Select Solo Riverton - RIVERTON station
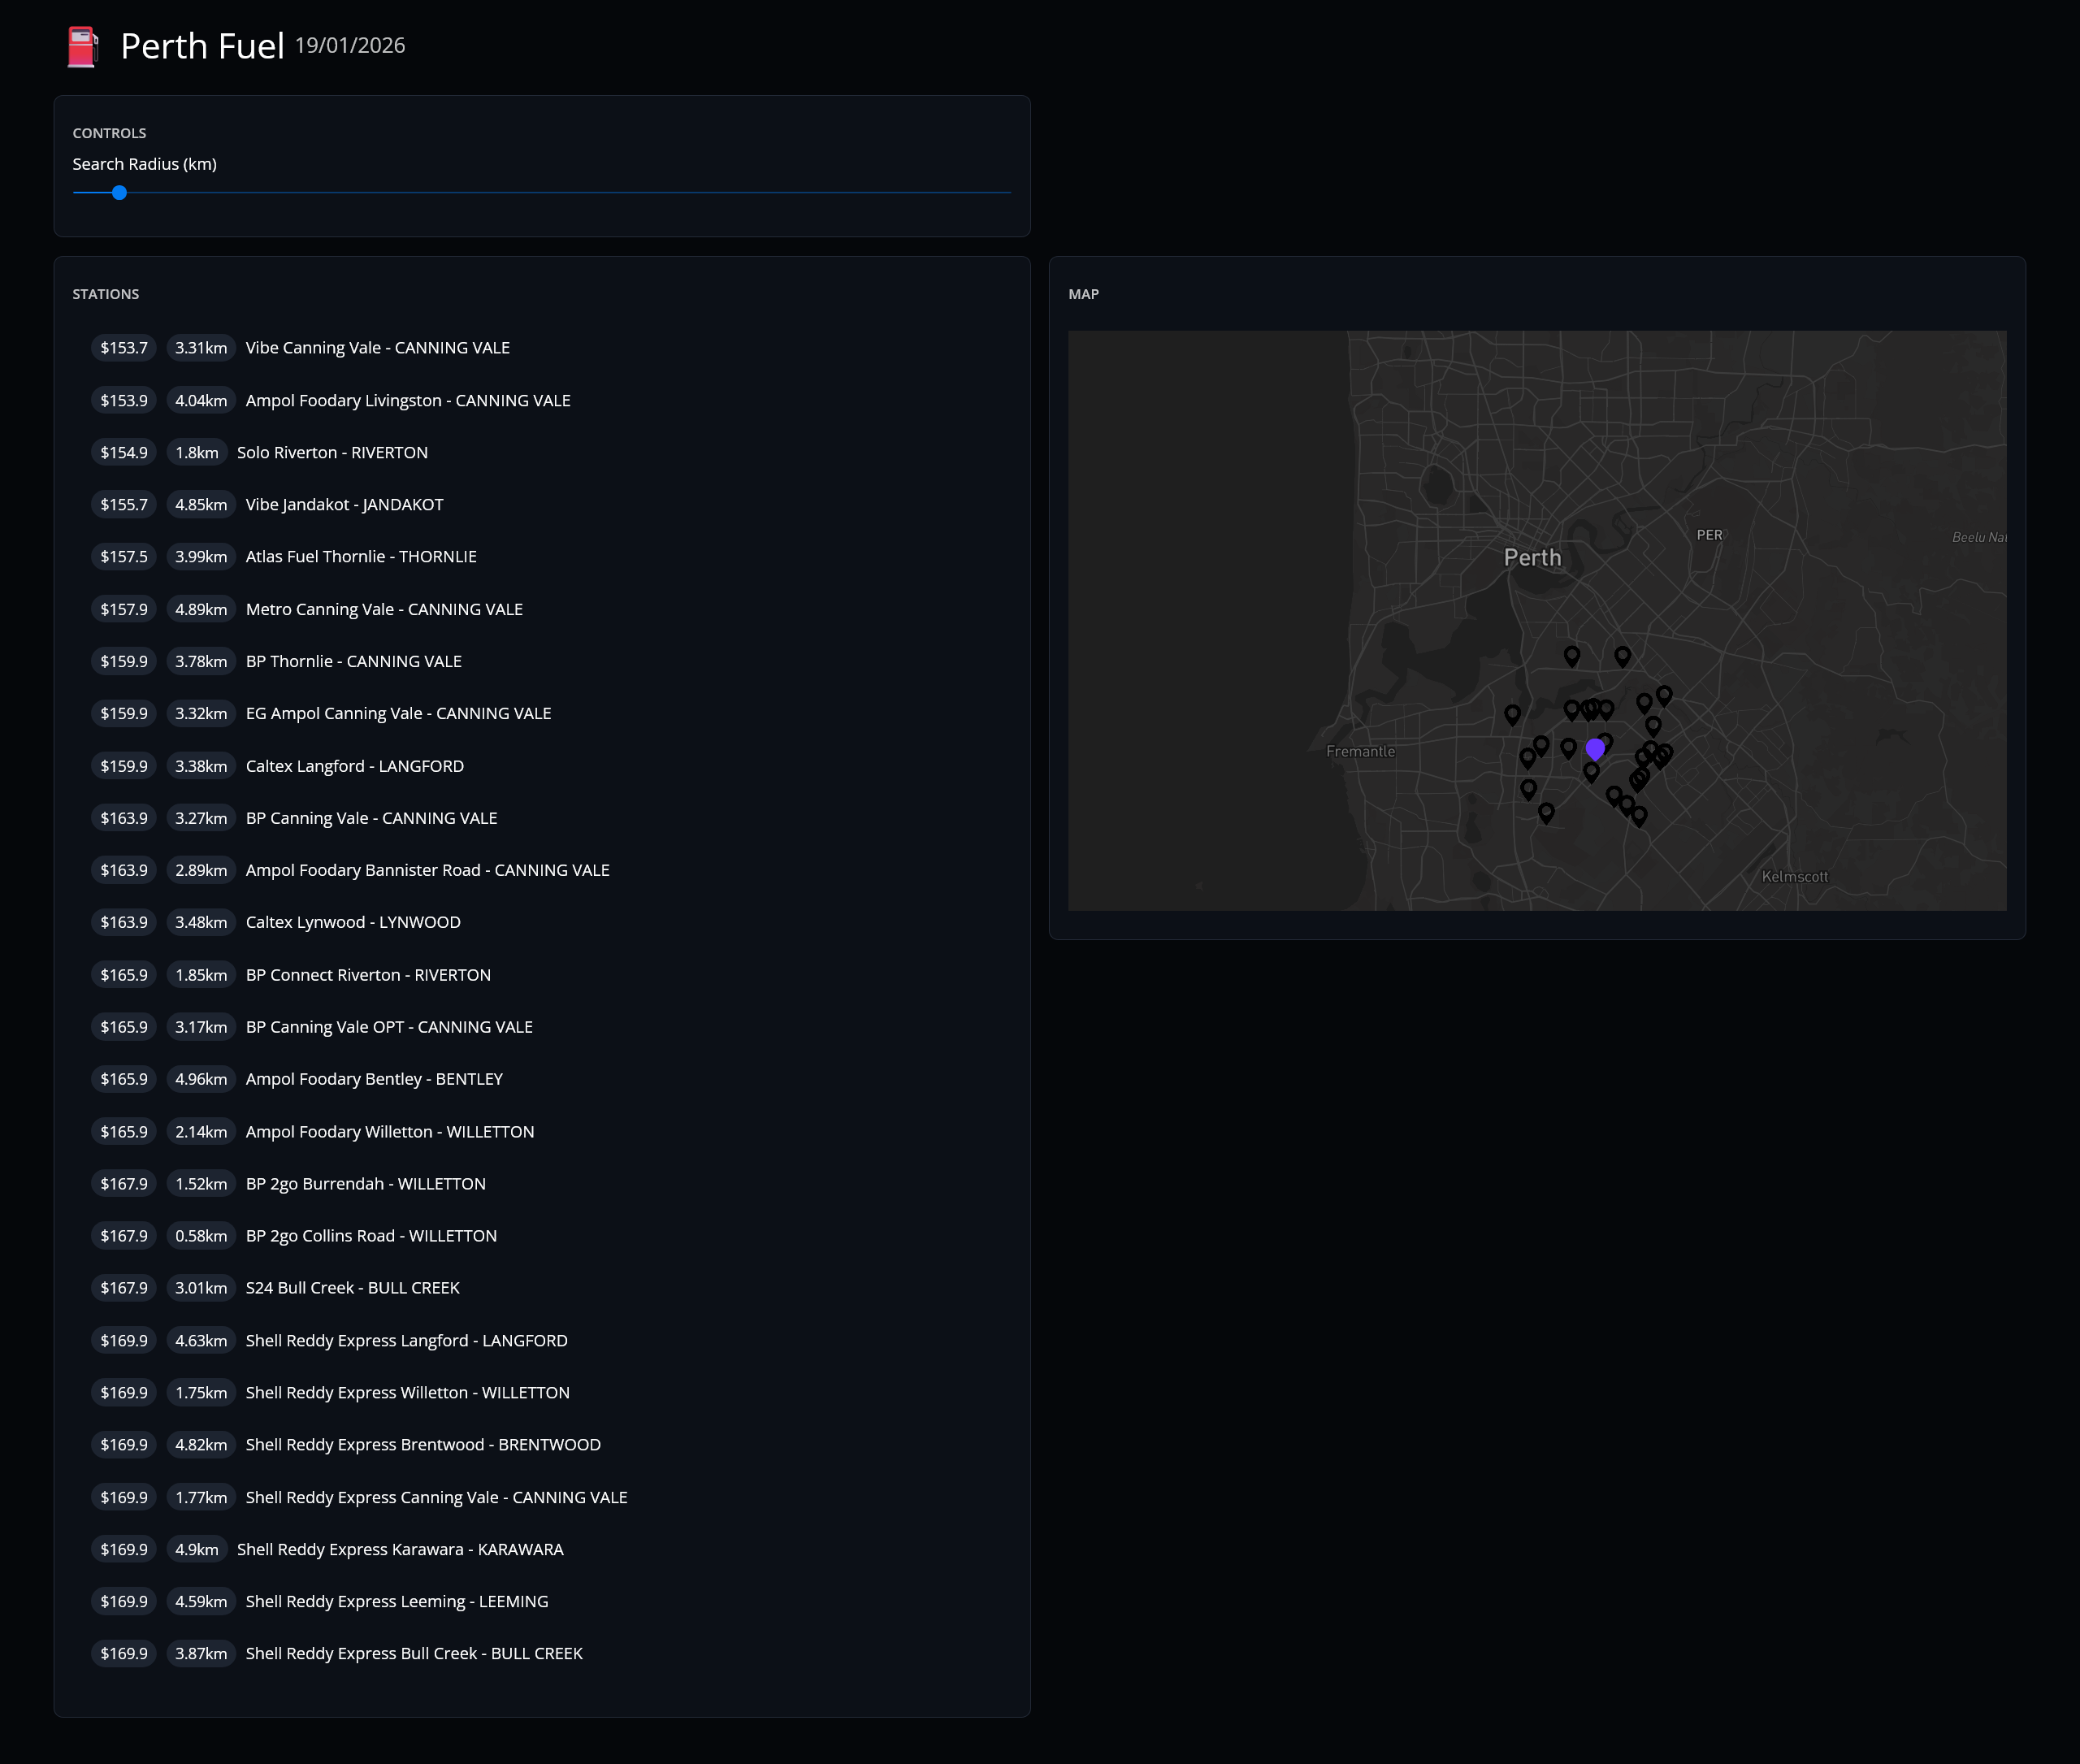The height and width of the screenshot is (1764, 2080). 332,452
